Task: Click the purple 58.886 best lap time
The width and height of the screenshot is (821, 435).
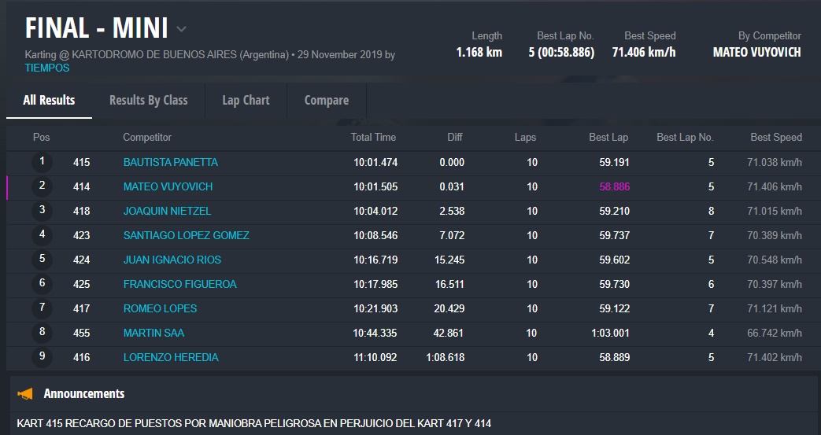Action: click(x=614, y=186)
